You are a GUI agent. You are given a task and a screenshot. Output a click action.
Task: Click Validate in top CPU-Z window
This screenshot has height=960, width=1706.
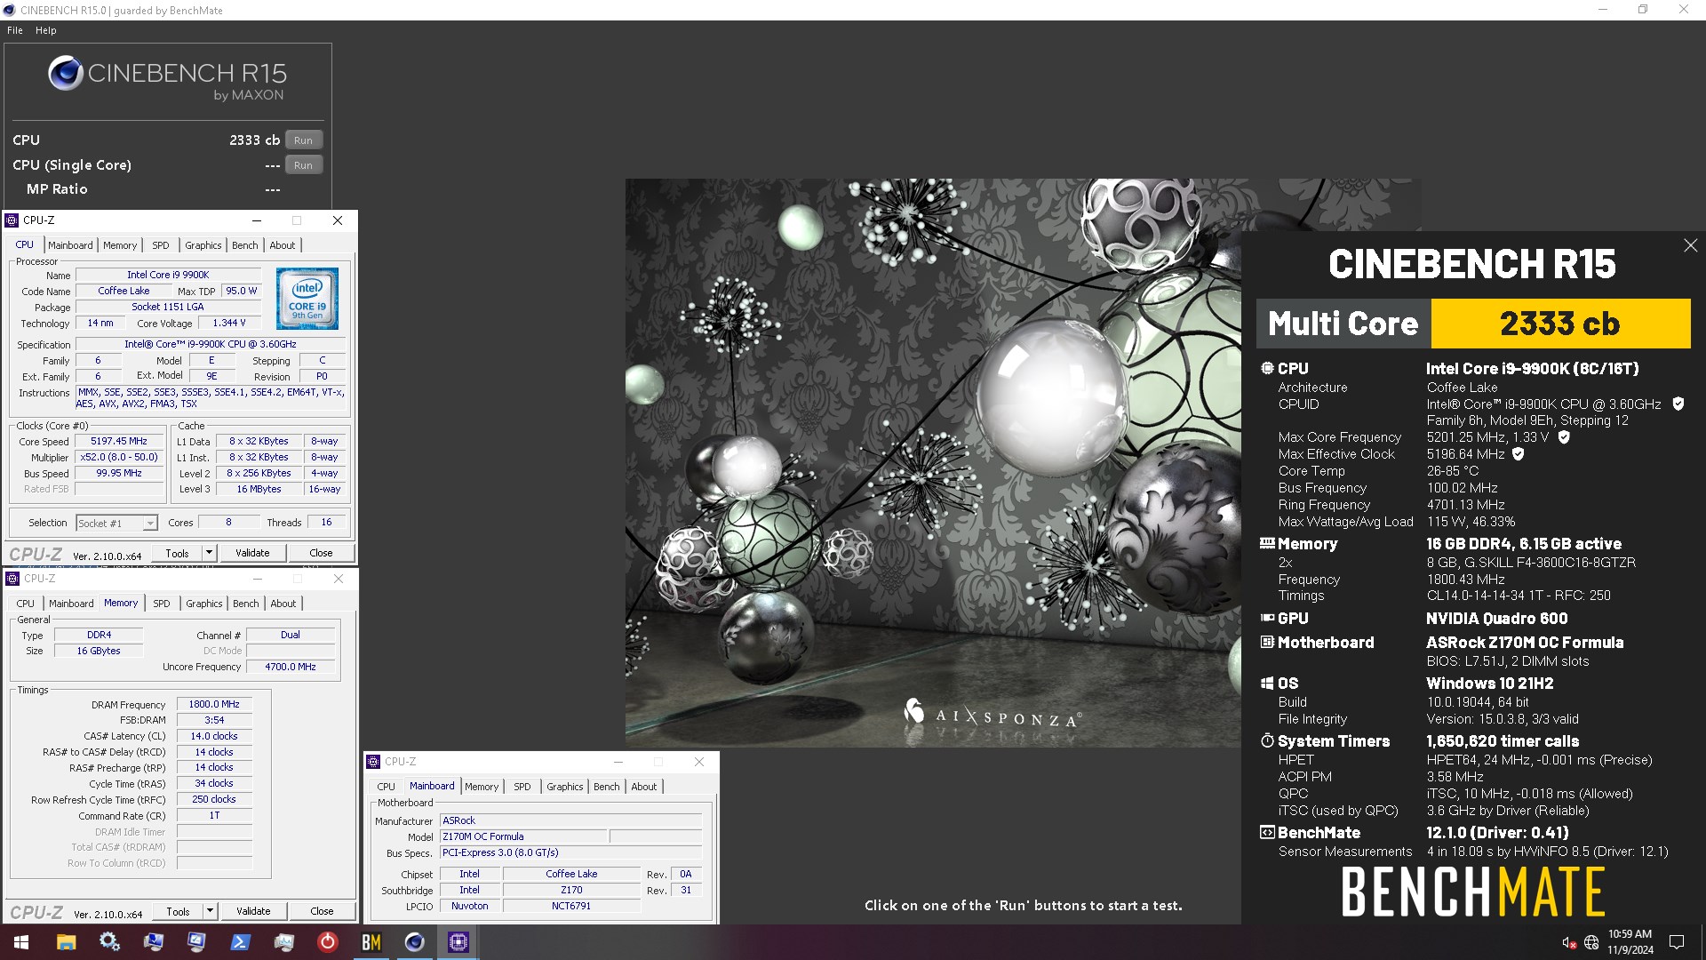click(252, 553)
